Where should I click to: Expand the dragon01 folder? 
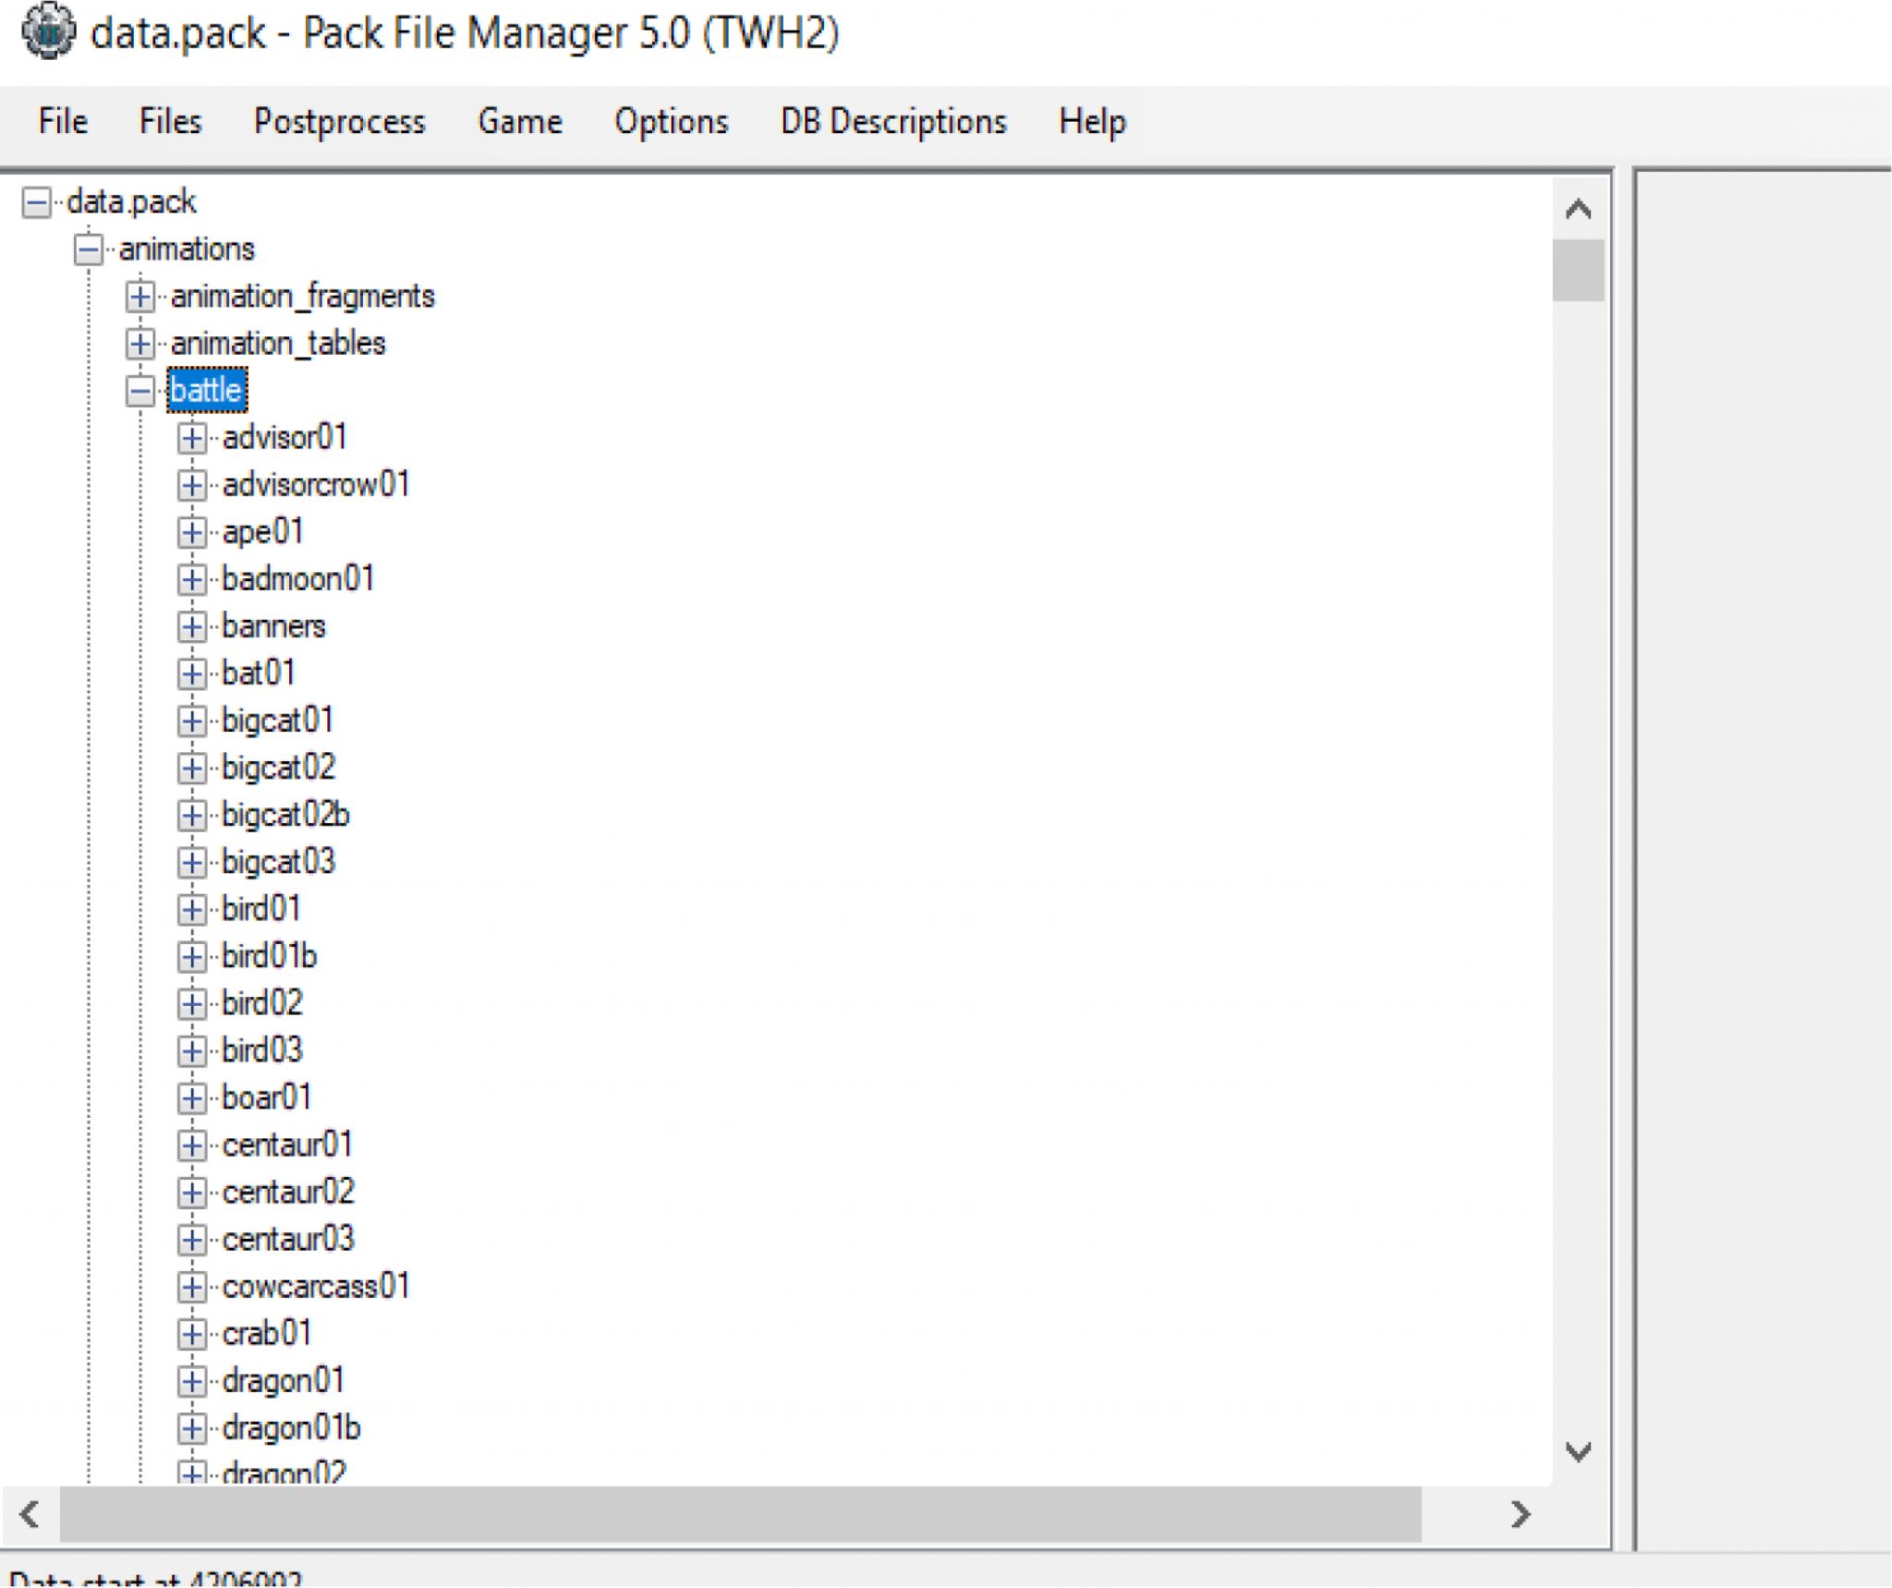(x=191, y=1381)
